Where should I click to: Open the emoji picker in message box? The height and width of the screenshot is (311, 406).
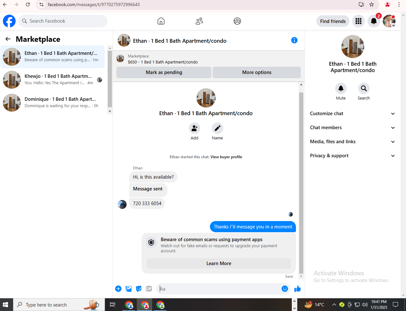coord(285,289)
